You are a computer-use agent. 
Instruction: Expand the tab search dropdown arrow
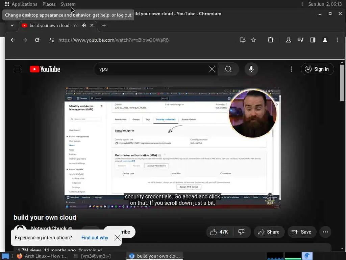(12, 25)
